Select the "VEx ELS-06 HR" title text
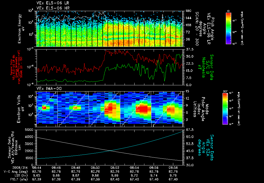The image size is (264, 183). pyautogui.click(x=53, y=8)
